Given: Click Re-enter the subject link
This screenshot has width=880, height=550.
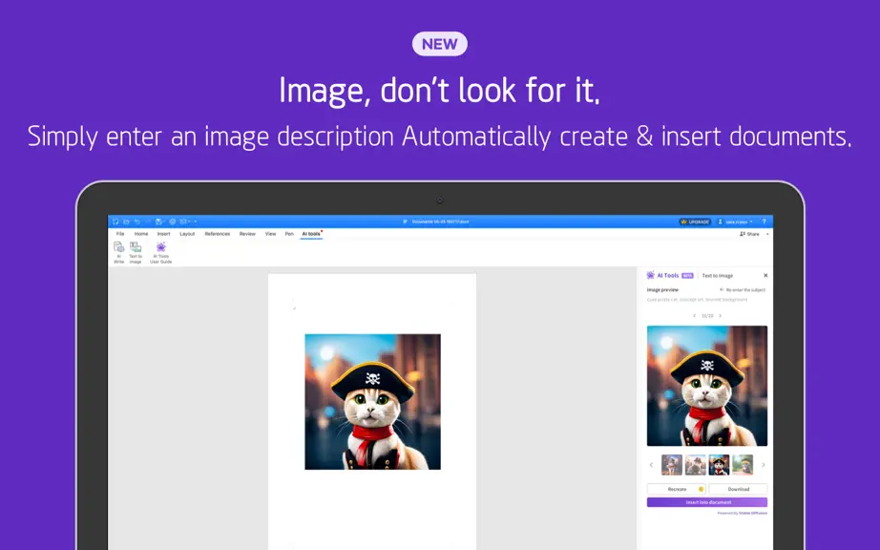Looking at the screenshot, I should coord(743,290).
